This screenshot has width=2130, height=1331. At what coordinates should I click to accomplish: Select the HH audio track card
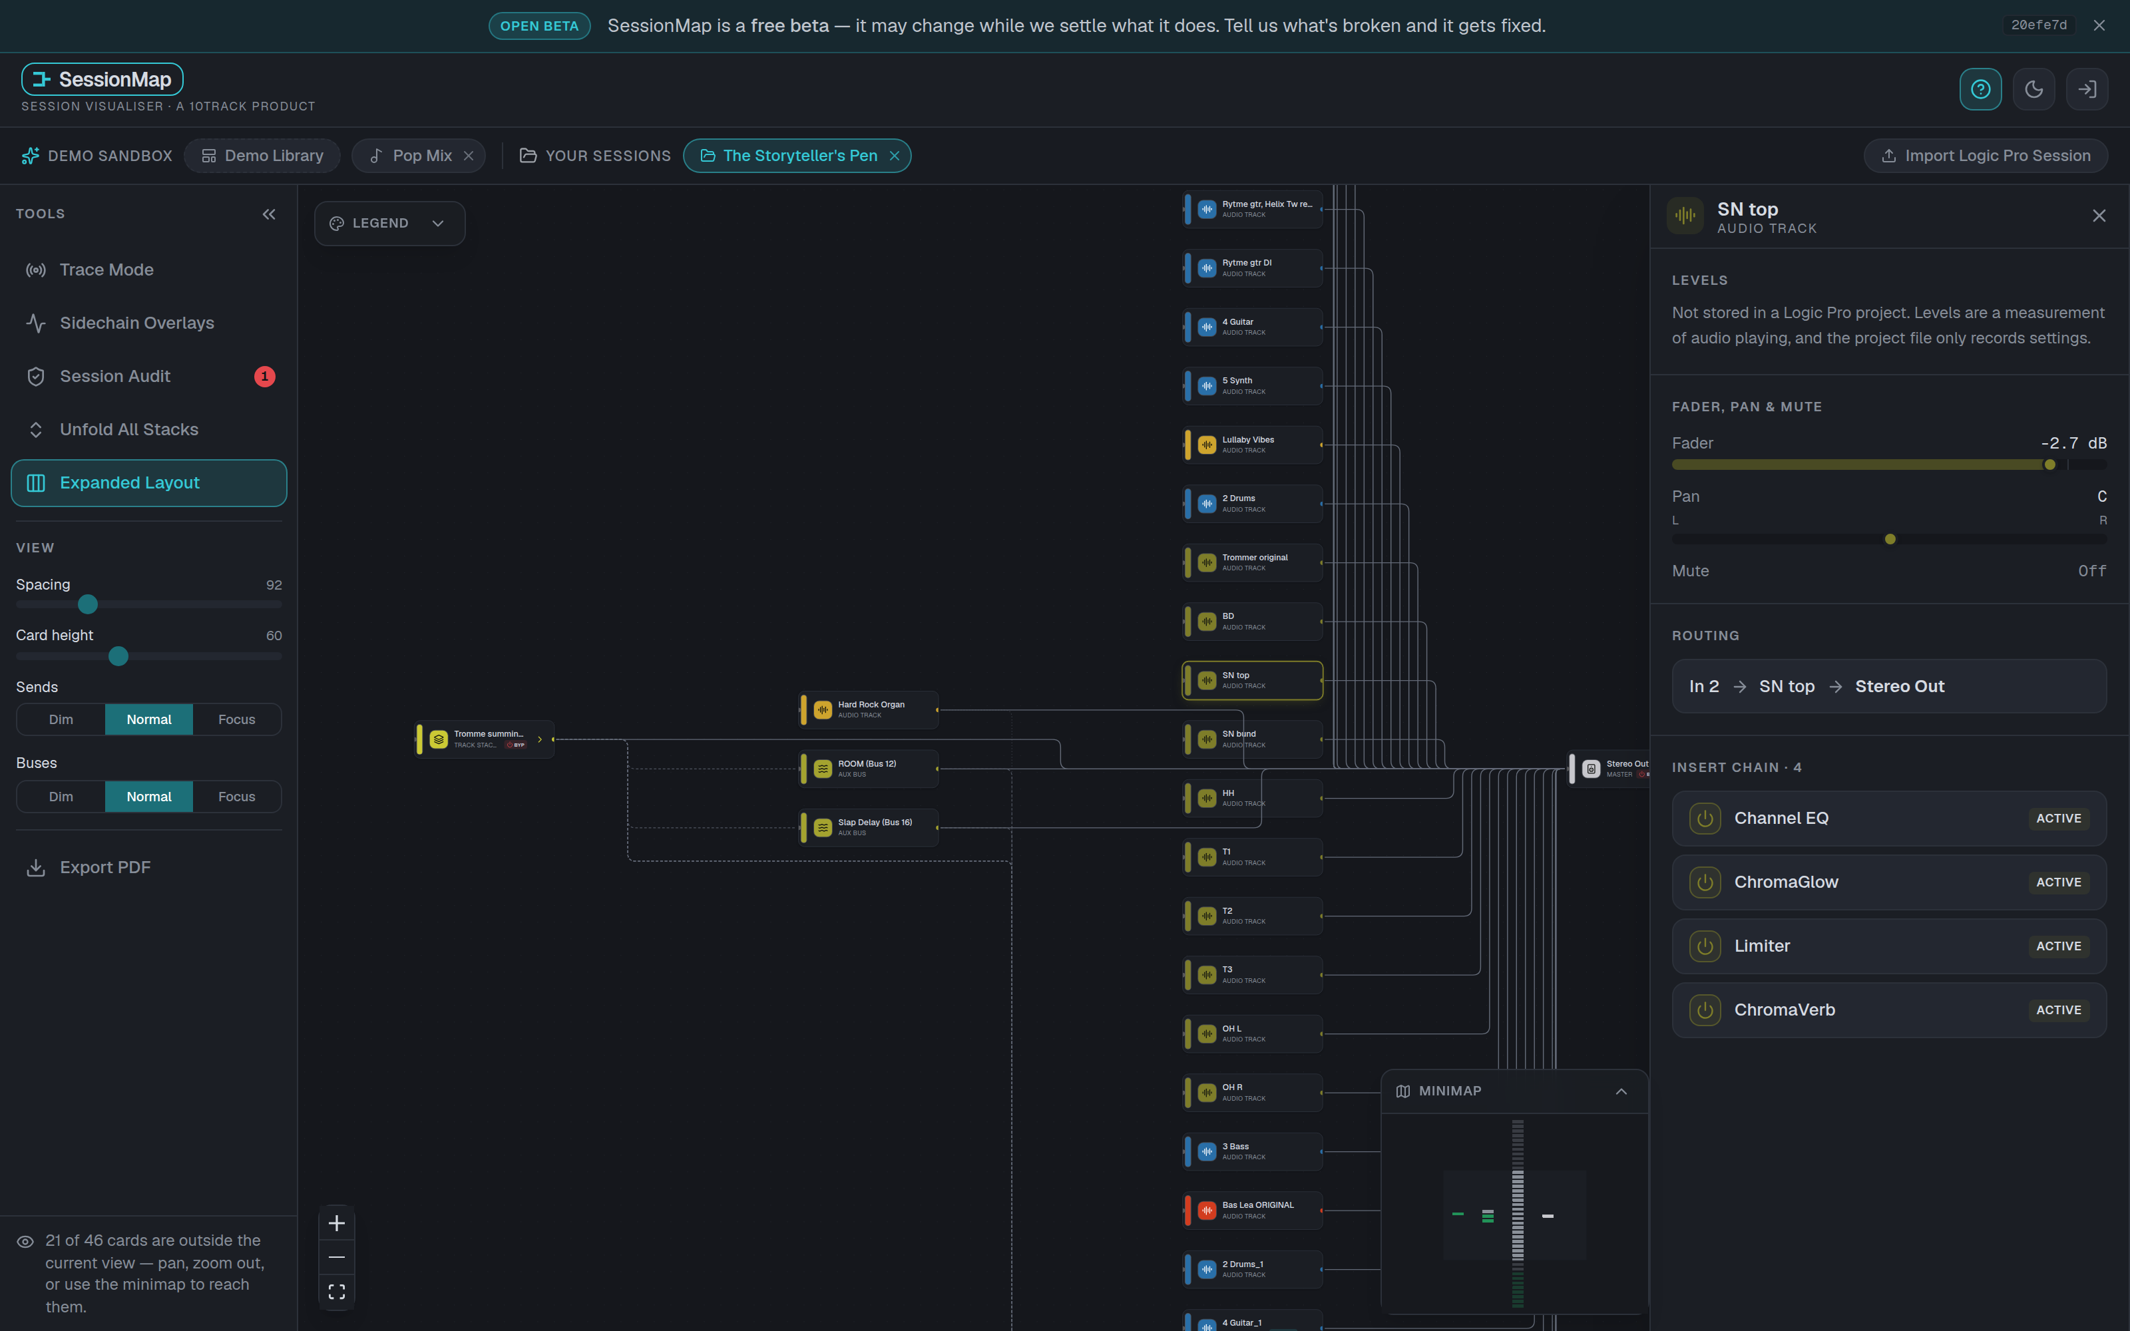coord(1251,799)
